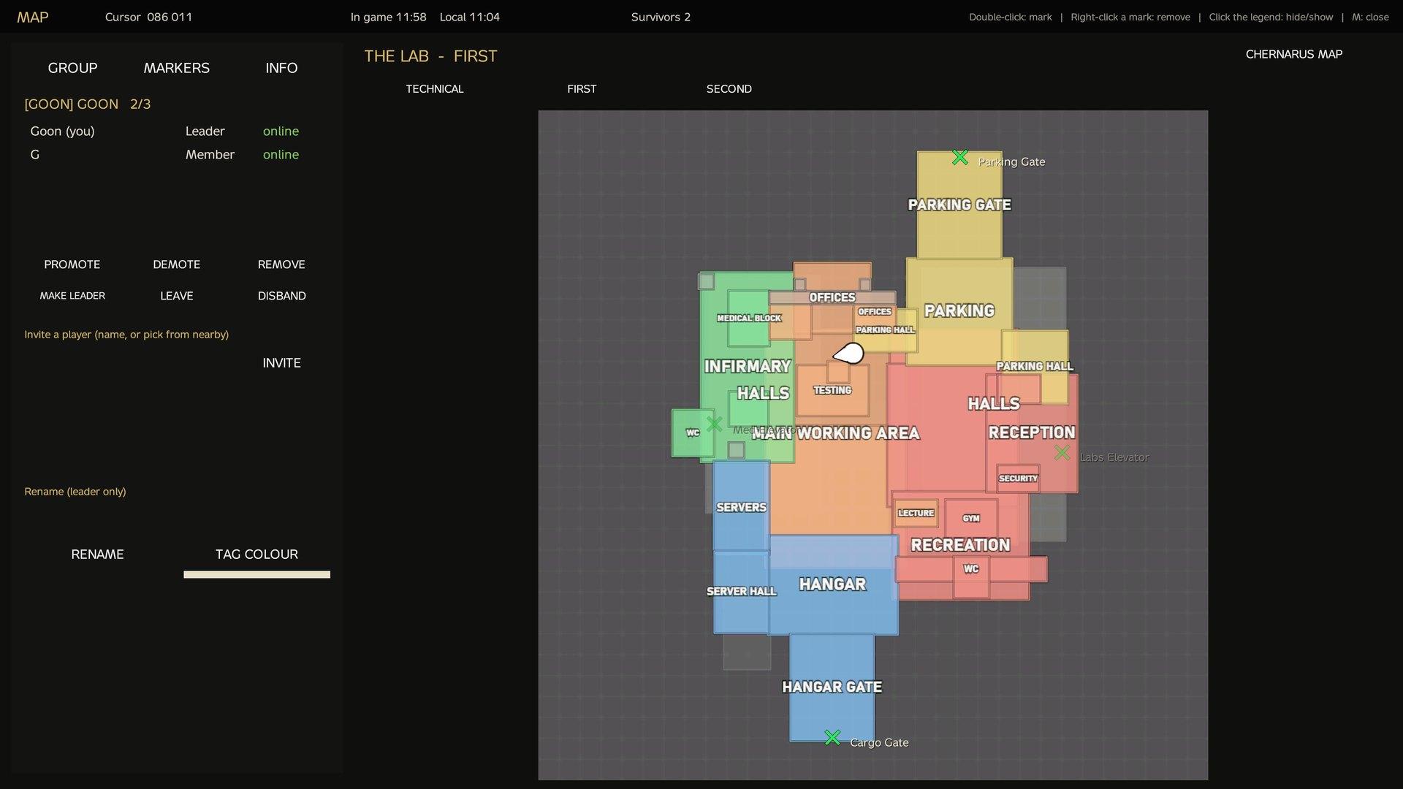Click the 'Labs Elevator' marker label
The image size is (1403, 789).
(x=1114, y=457)
